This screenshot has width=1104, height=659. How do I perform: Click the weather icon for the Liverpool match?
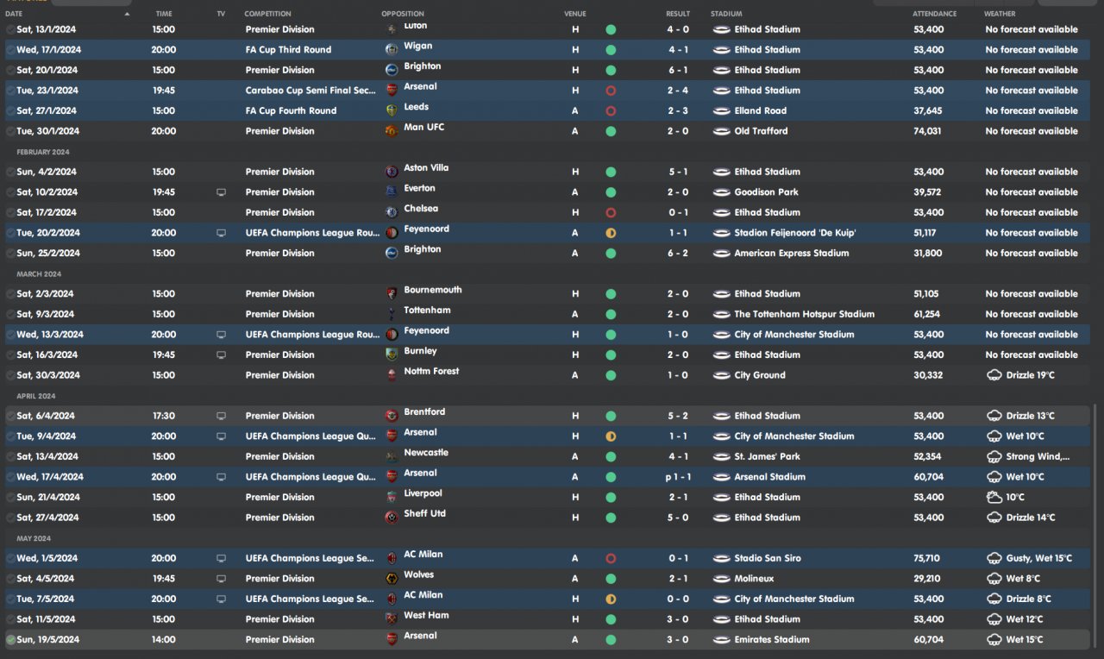(x=994, y=498)
